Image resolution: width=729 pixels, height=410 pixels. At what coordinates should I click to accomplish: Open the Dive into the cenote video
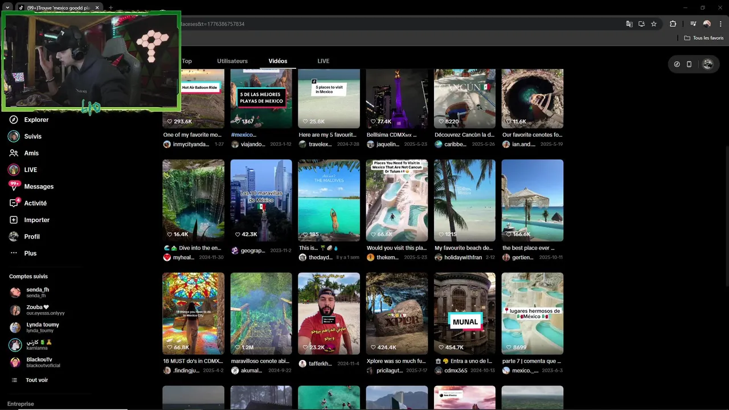click(x=193, y=200)
